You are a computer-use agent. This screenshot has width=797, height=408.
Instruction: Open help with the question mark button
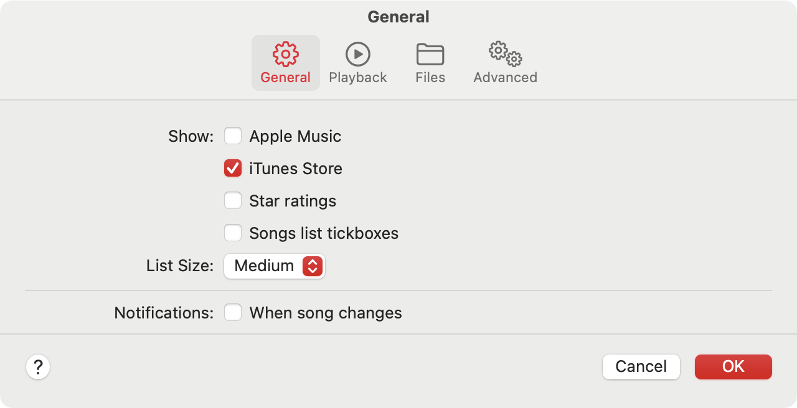38,366
